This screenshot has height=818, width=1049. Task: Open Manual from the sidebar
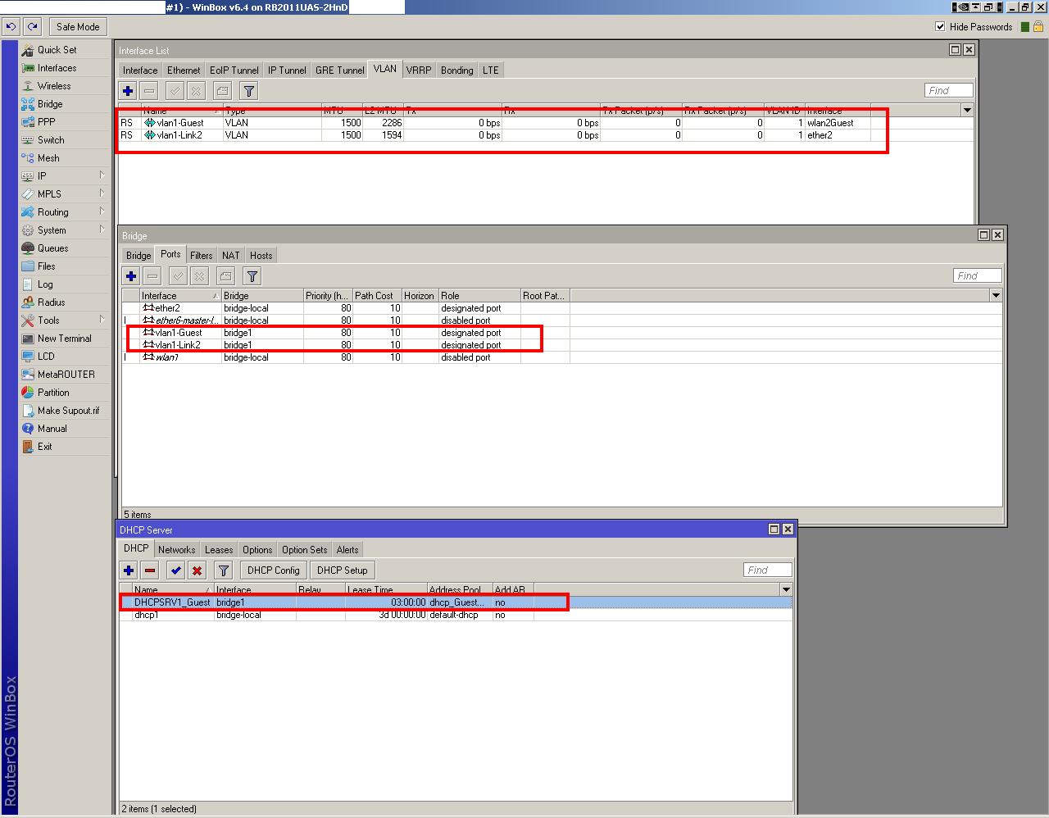pyautogui.click(x=52, y=429)
